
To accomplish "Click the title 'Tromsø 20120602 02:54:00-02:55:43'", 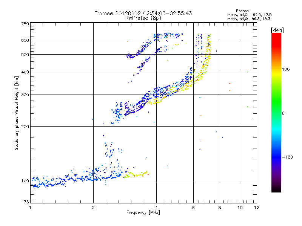I will (x=143, y=13).
